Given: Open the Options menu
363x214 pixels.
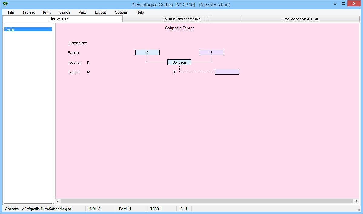Looking at the screenshot, I should click(x=121, y=12).
